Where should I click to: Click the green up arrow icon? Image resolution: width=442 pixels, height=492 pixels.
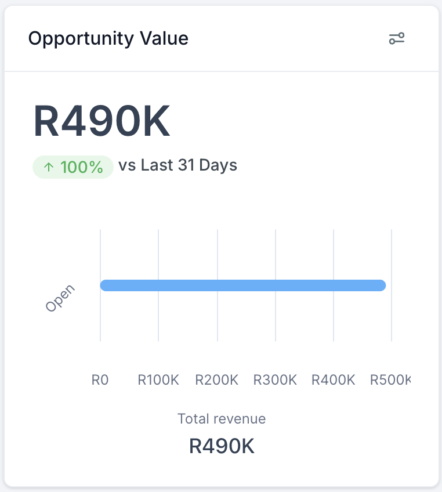[49, 167]
